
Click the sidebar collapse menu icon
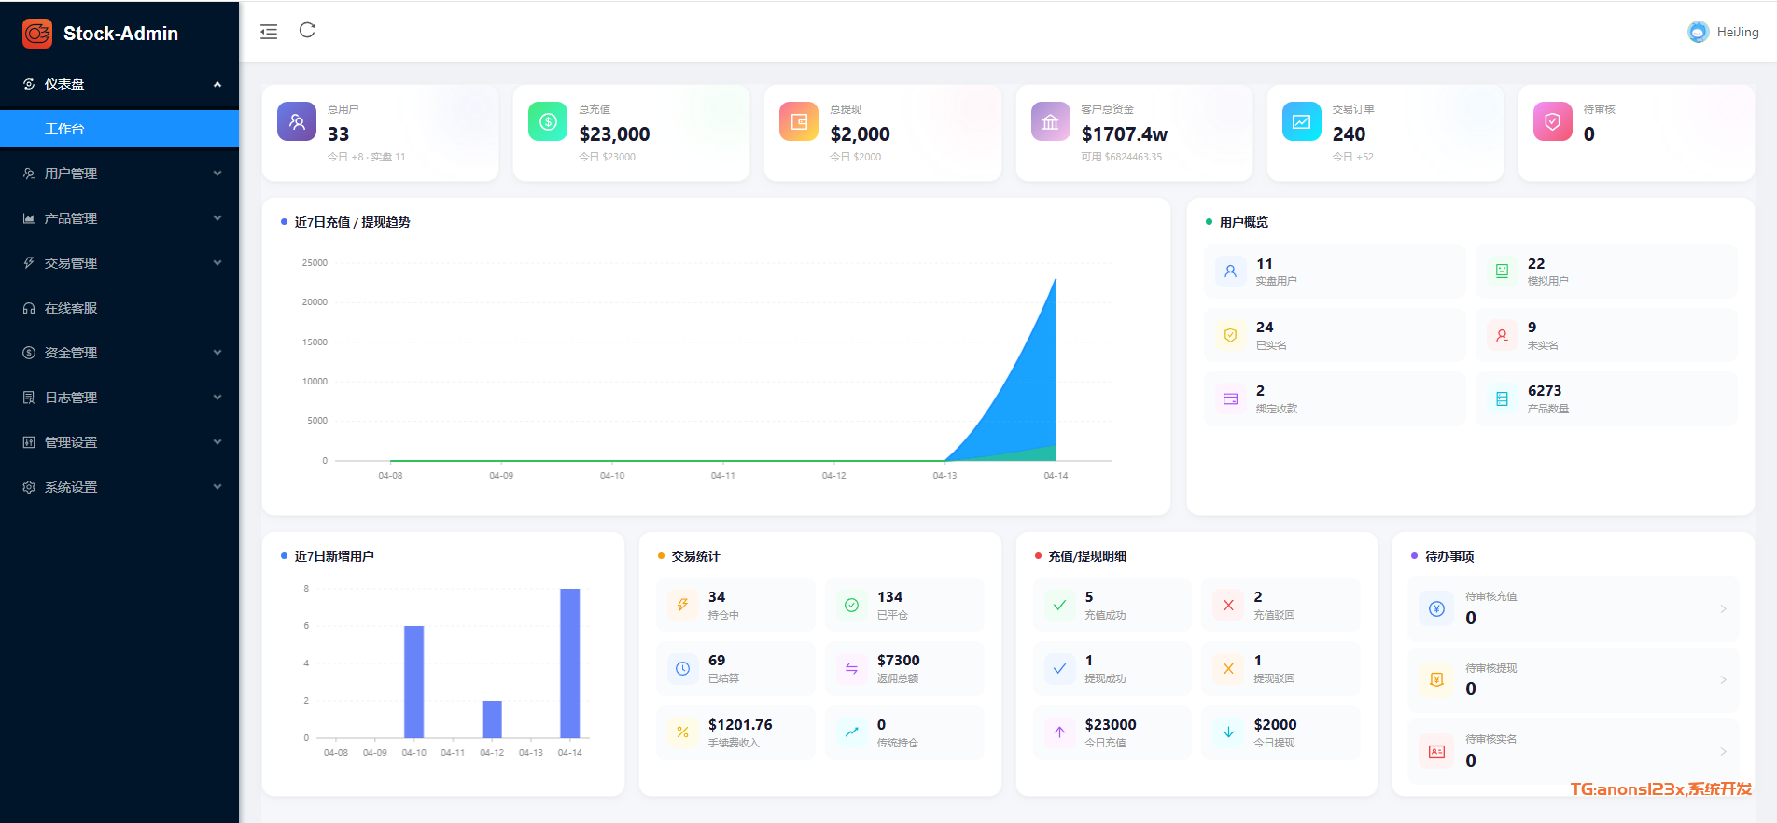point(269,32)
